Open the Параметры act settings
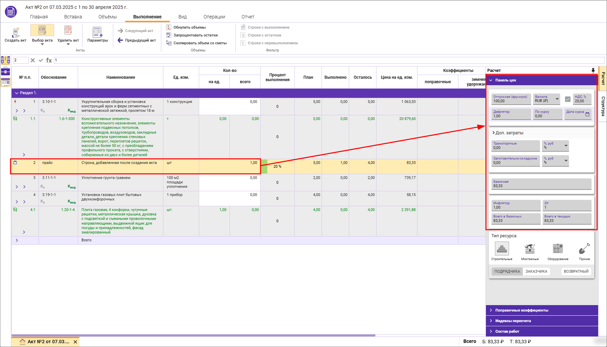 pyautogui.click(x=98, y=33)
